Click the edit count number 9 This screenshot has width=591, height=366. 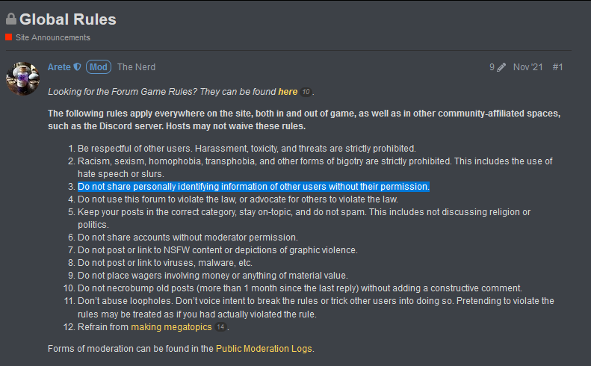pos(492,67)
